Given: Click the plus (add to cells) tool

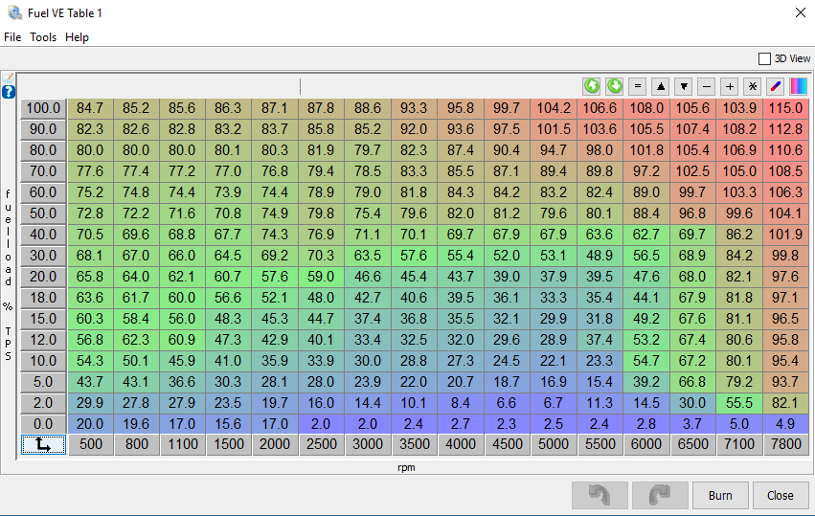Looking at the screenshot, I should [x=730, y=86].
